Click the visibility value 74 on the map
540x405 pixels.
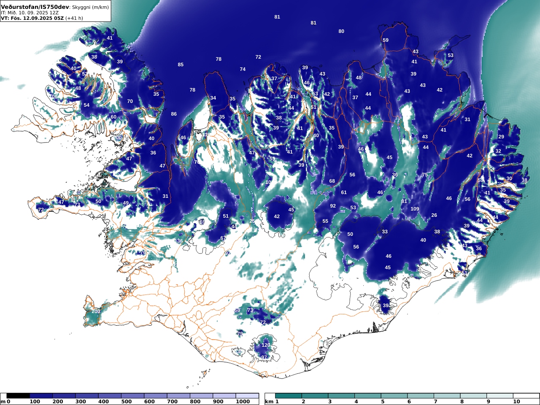click(243, 69)
